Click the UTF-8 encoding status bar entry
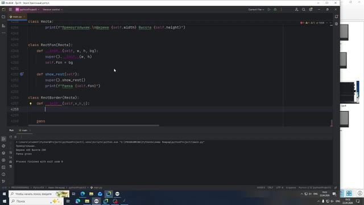The width and height of the screenshot is (364, 205). [279, 187]
